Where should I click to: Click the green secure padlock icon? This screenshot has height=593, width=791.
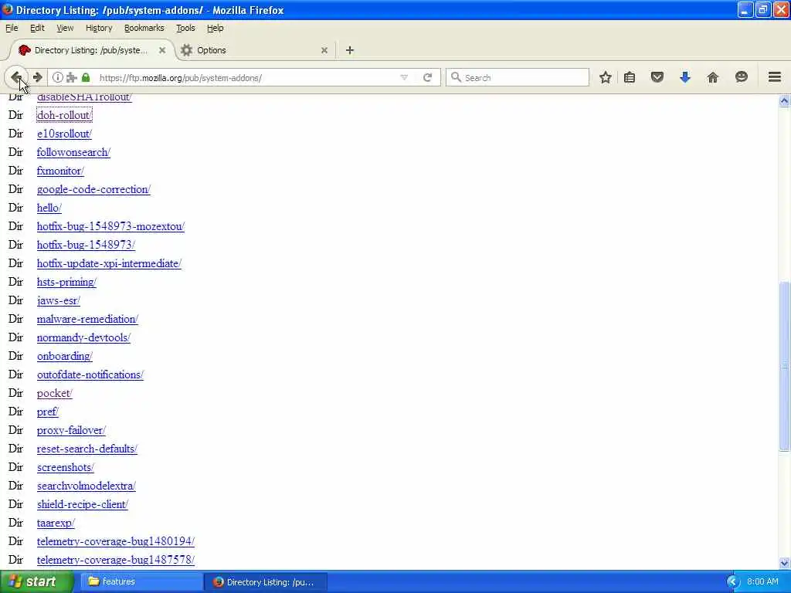click(86, 78)
